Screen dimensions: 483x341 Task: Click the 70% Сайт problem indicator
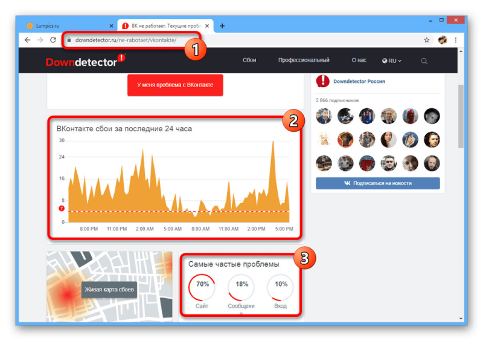coord(202,291)
